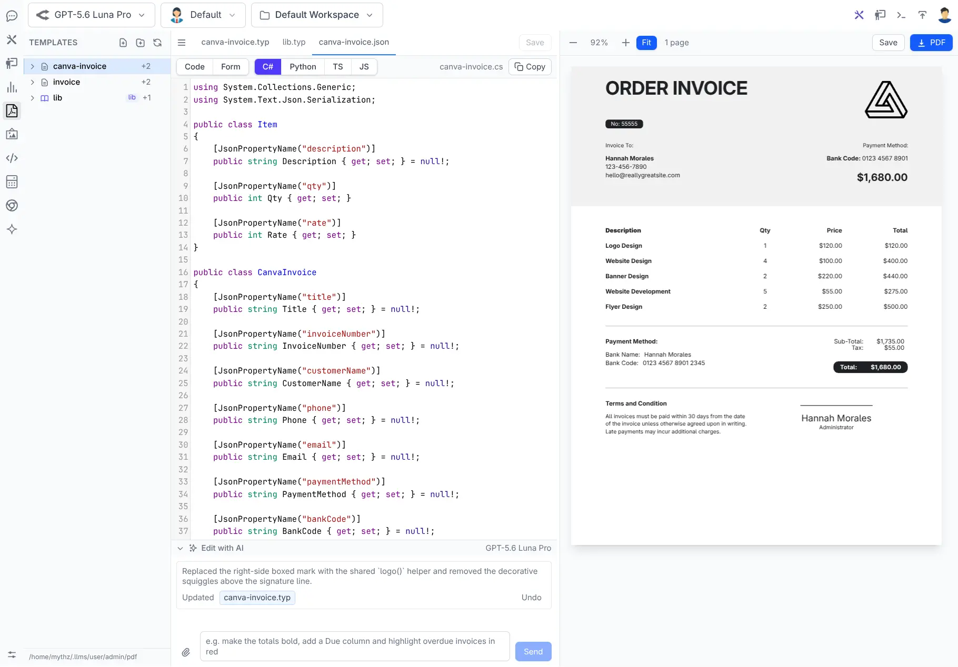Viewport: 958px width, 667px height.
Task: Undo the AI edit
Action: click(x=531, y=598)
